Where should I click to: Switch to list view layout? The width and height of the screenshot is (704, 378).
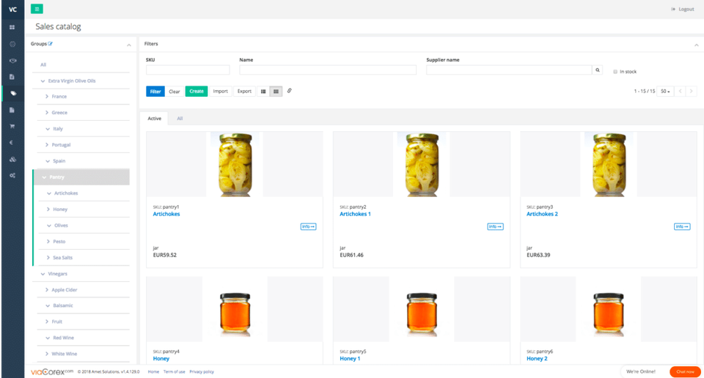pos(263,92)
